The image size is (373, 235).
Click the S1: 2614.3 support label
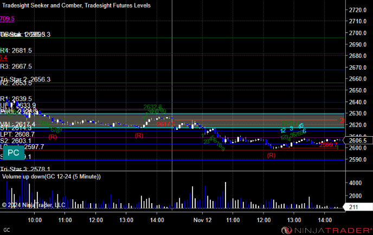16,128
